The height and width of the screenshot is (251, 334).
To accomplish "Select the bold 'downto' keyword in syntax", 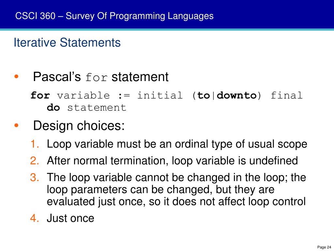I will (237, 95).
